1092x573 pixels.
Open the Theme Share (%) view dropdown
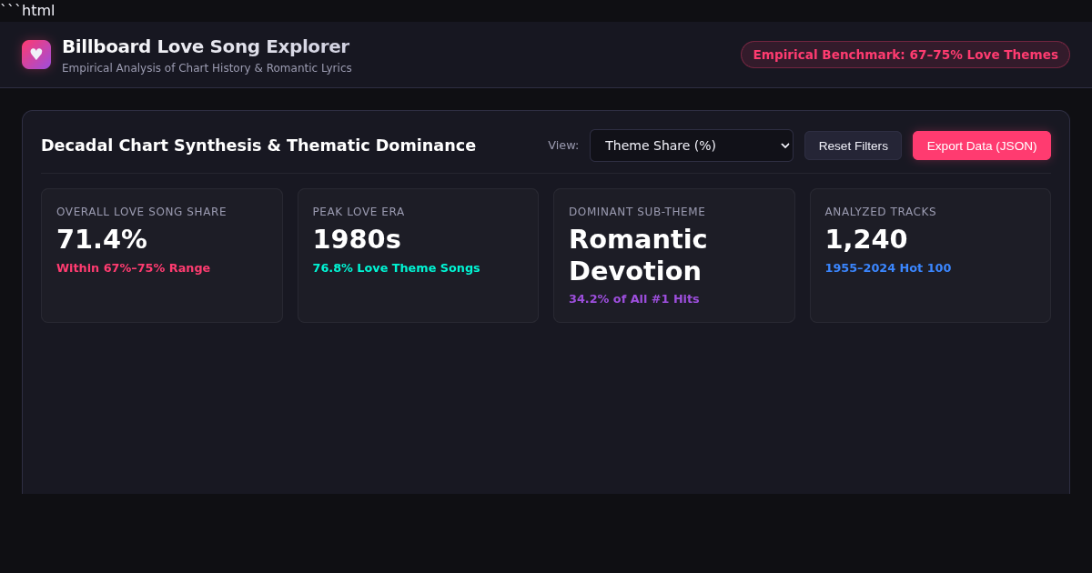(x=692, y=146)
